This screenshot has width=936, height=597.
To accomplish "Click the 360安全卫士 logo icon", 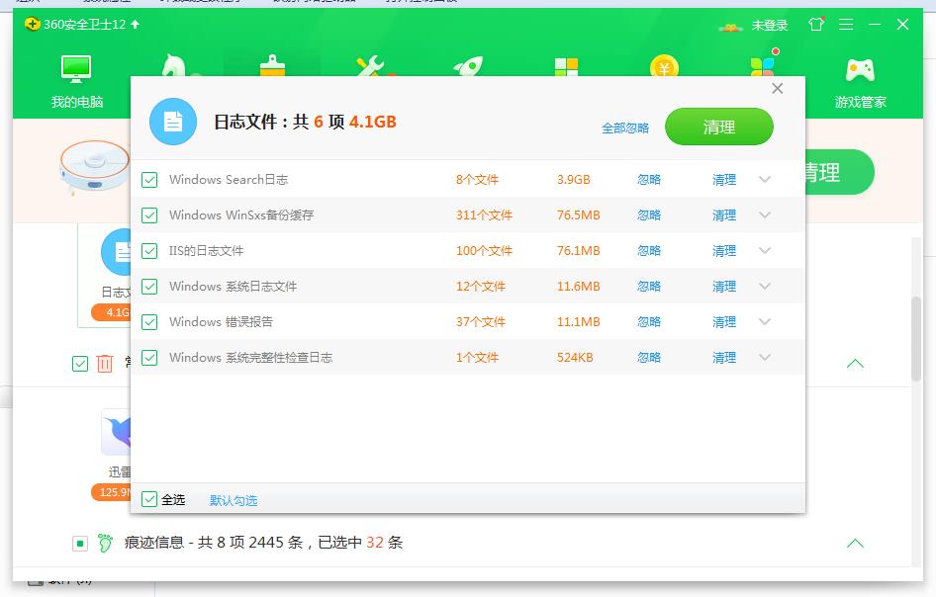I will click(x=32, y=25).
